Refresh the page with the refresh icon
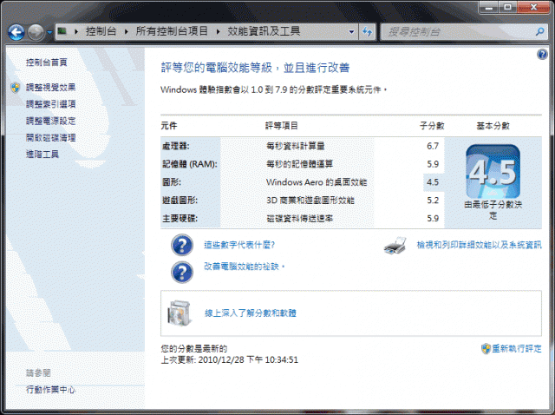This screenshot has height=415, width=555. pos(368,32)
